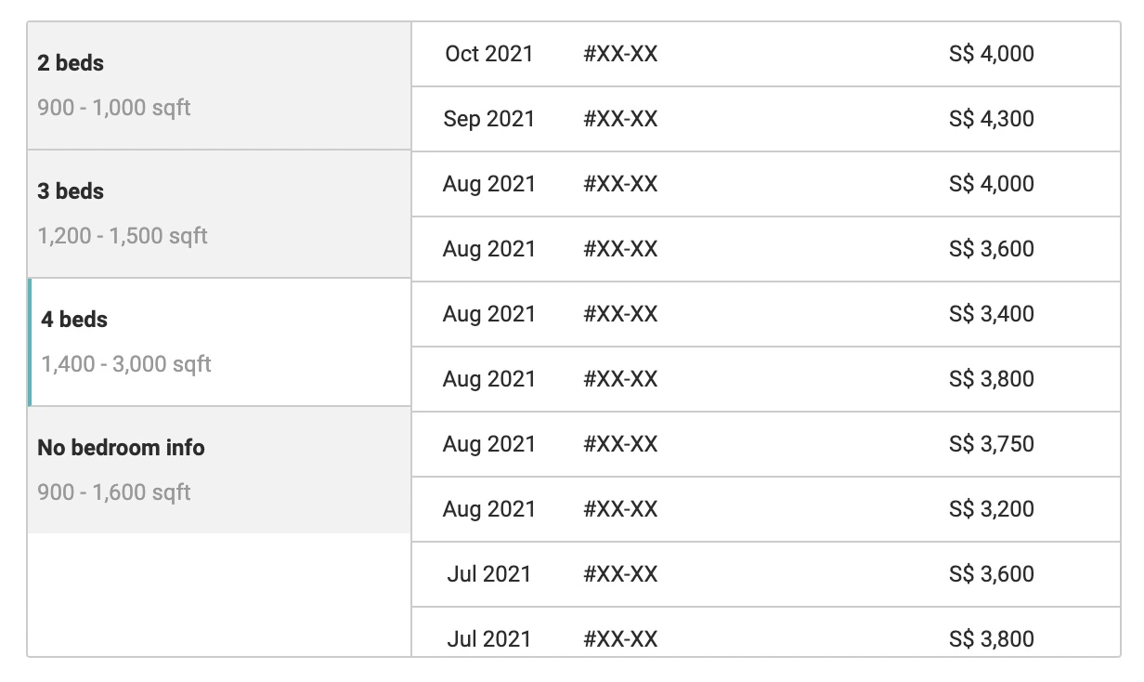The height and width of the screenshot is (682, 1144).
Task: Click the Sep 2021 date cell
Action: [x=488, y=119]
